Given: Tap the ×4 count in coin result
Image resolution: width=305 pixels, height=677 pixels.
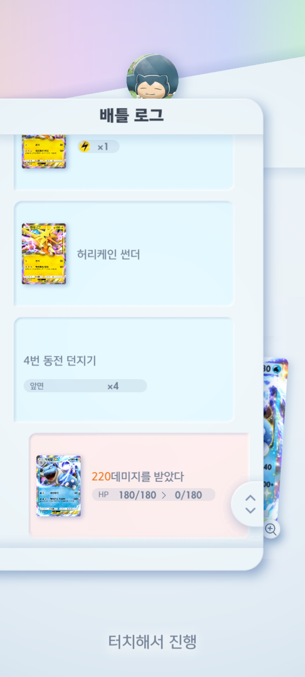Looking at the screenshot, I should pos(113,386).
